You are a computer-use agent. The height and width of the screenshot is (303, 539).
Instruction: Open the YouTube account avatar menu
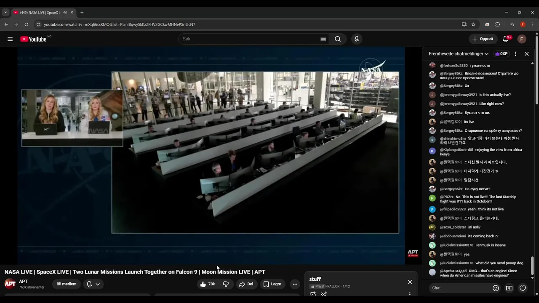click(522, 39)
